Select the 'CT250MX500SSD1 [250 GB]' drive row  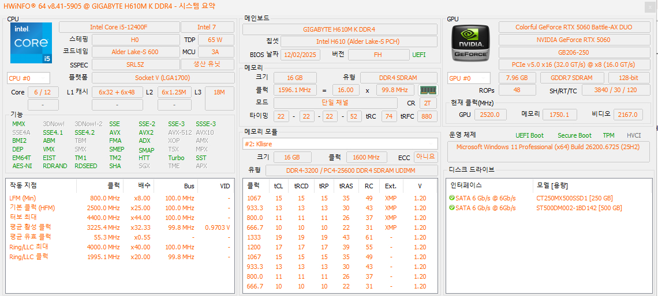click(x=548, y=198)
